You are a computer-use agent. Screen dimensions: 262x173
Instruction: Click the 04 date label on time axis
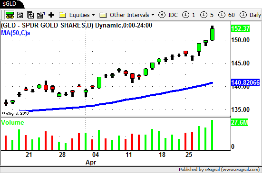pos(96,155)
